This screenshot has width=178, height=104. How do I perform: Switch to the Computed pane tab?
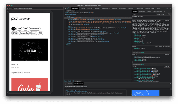142,11
